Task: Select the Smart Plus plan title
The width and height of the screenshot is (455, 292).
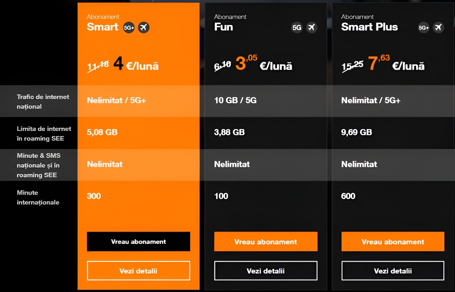Action: point(369,27)
